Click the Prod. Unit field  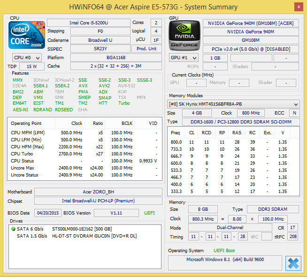(146, 49)
